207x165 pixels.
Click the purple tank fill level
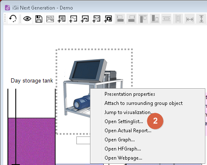point(32,141)
